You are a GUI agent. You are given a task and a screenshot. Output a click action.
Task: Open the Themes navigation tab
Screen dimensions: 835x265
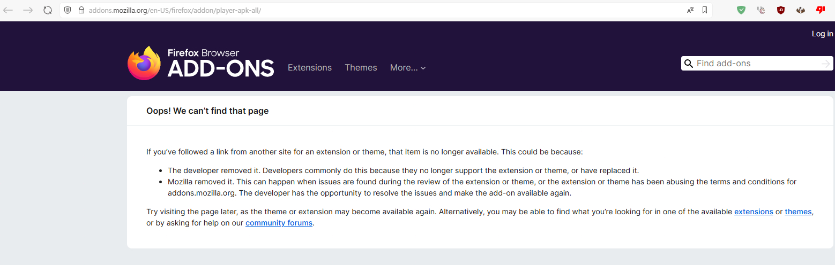tap(361, 68)
